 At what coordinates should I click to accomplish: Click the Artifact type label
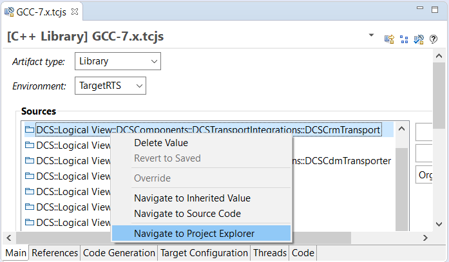pos(39,62)
